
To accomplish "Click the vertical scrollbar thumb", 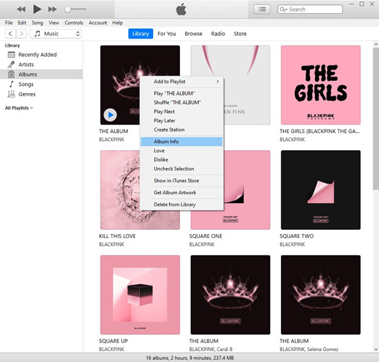I will pyautogui.click(x=376, y=118).
